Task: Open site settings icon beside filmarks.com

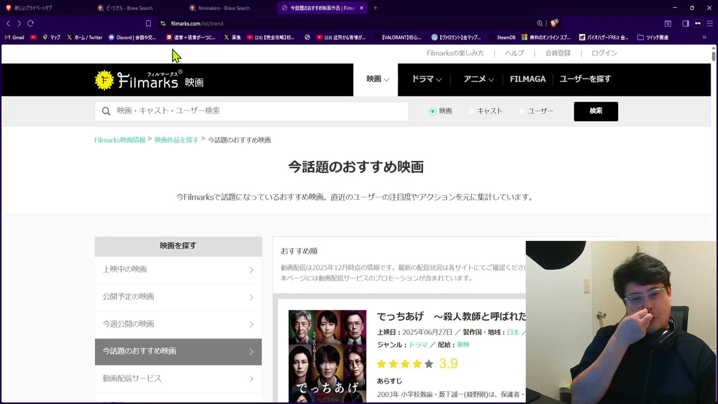Action: [163, 24]
